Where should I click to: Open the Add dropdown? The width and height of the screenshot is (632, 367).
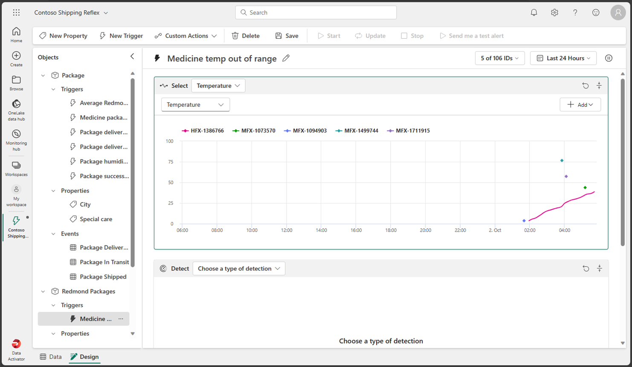tap(580, 105)
